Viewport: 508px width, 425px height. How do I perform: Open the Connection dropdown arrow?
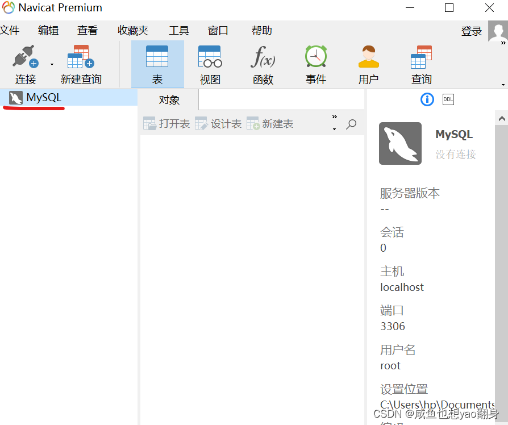pyautogui.click(x=52, y=64)
